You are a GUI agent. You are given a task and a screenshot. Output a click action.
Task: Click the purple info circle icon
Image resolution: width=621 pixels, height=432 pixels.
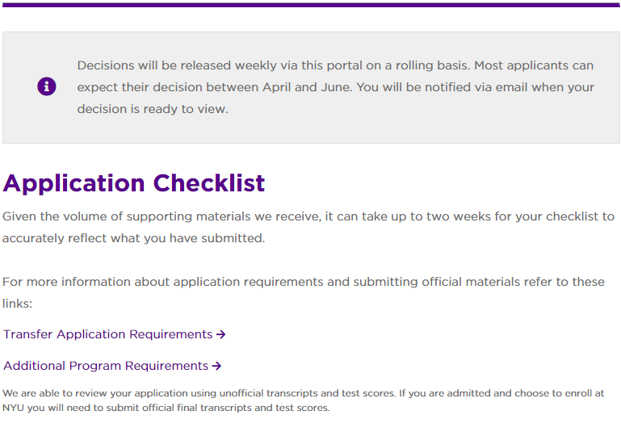point(47,86)
